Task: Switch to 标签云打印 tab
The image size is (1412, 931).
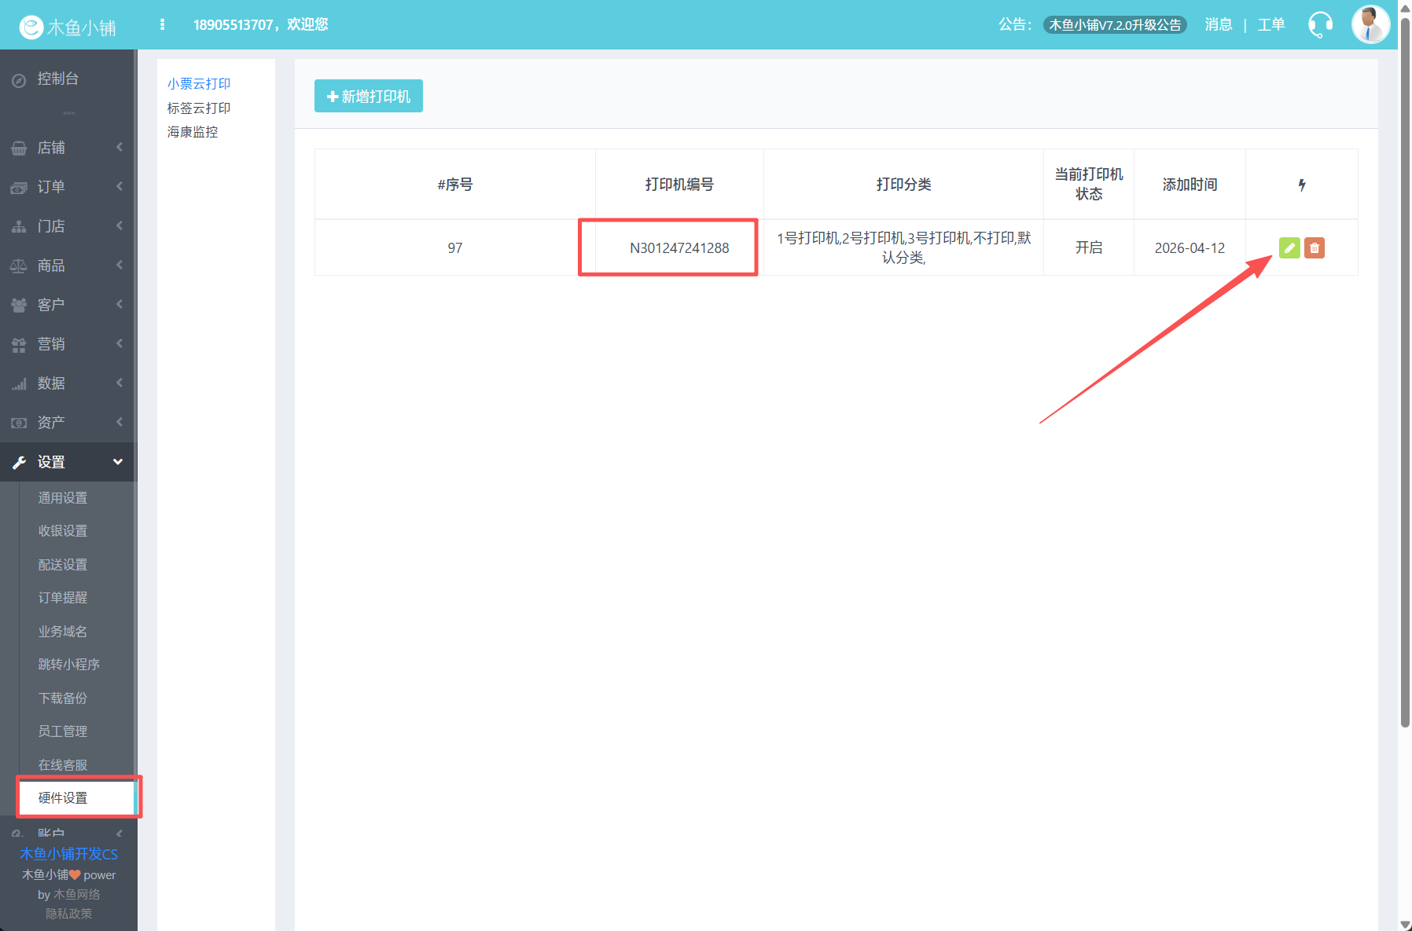Action: [199, 108]
